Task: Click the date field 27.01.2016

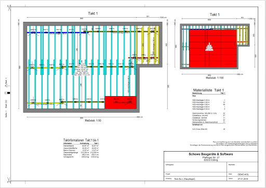Action: 243,179
